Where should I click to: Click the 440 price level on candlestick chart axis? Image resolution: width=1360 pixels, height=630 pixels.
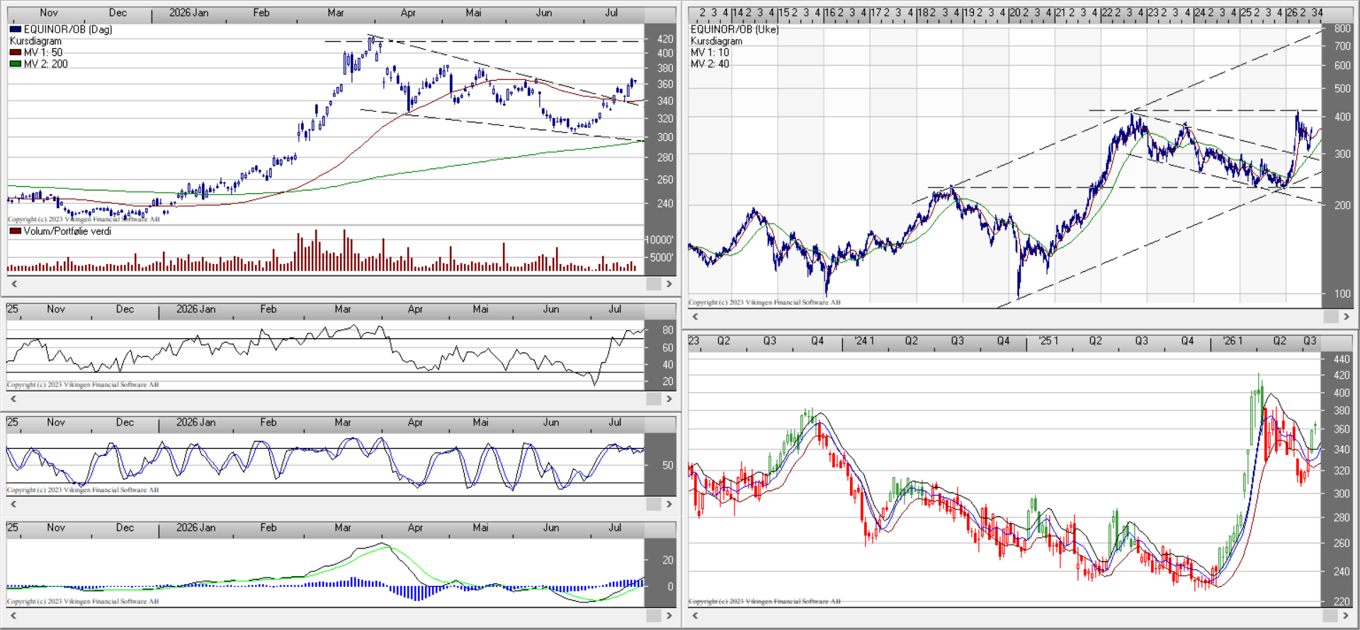click(1342, 360)
